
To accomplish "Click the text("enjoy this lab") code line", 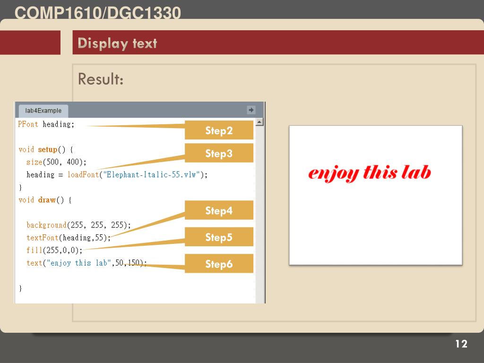I will point(86,263).
